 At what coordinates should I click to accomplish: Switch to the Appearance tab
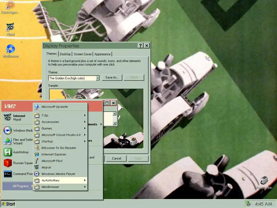coord(103,54)
